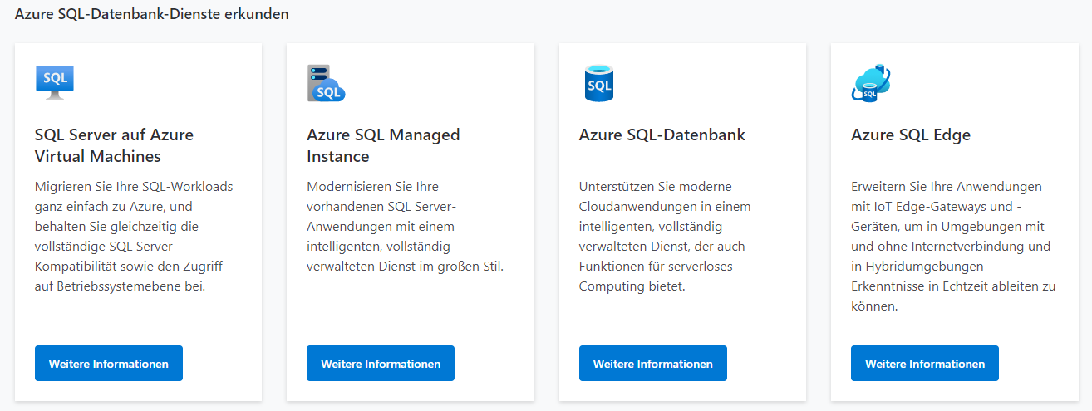Viewport: 1092px width, 411px height.
Task: Click the 'Azure SQL-Datenbank-Dienste erkunden' section header
Action: [152, 14]
